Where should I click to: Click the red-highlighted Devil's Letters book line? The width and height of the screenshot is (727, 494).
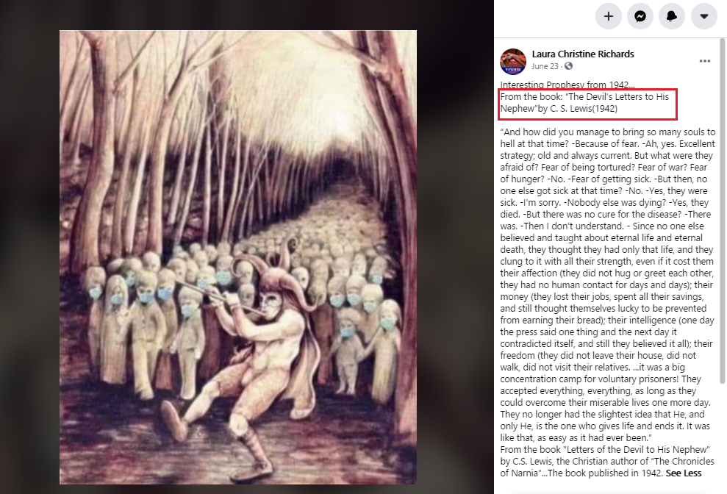pyautogui.click(x=587, y=103)
